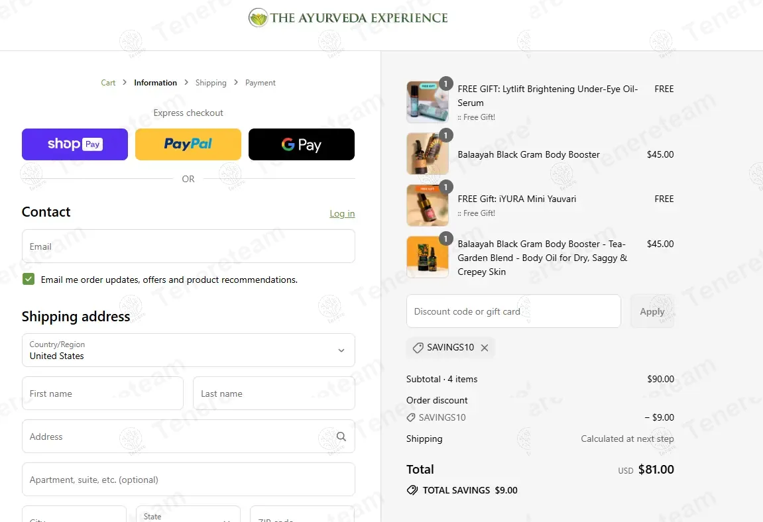Pay with Shop Pay express checkout
This screenshot has width=763, height=522.
coord(75,144)
